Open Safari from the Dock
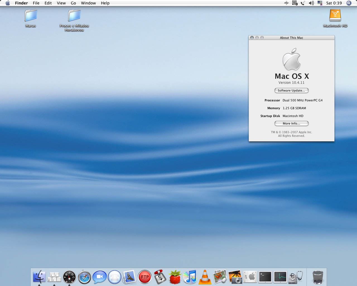The image size is (357, 286). click(x=84, y=277)
